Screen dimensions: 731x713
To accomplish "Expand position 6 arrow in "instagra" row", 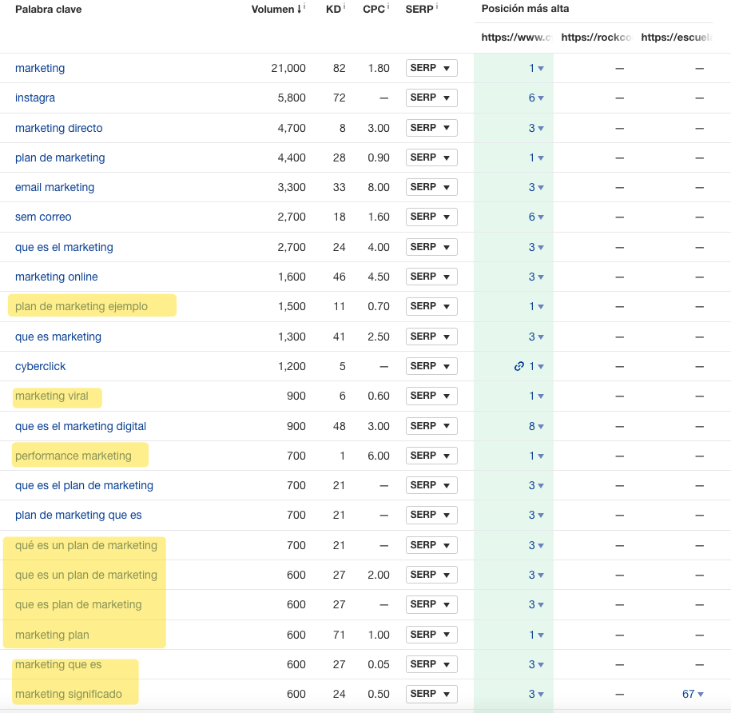I will click(541, 98).
